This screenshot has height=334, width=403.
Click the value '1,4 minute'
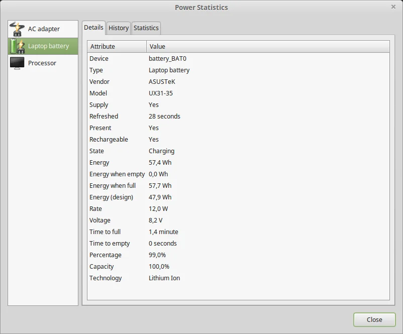[x=163, y=232]
